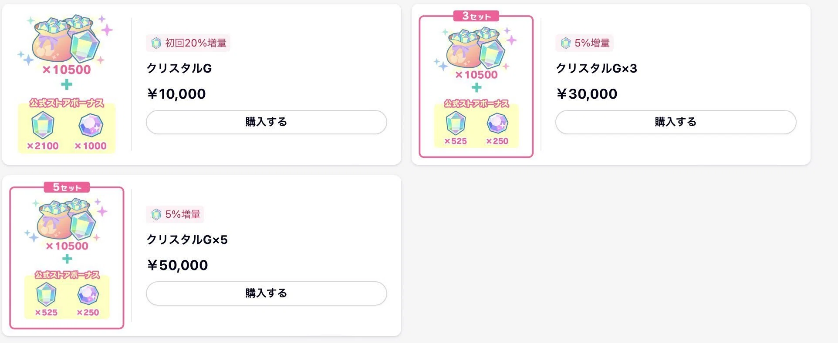
Task: Click the 初回20%増量 badge
Action: [188, 43]
